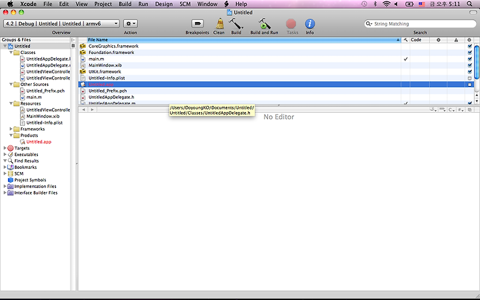
Task: Open the Bluetooth status menu
Action: (375, 4)
